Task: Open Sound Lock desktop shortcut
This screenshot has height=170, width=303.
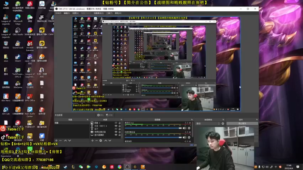Action: 18,45
